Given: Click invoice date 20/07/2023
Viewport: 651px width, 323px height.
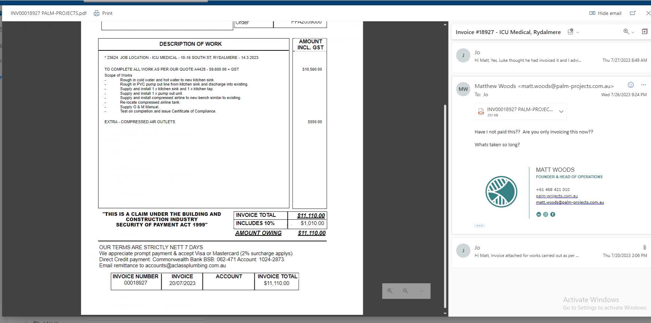Looking at the screenshot, I should [182, 283].
